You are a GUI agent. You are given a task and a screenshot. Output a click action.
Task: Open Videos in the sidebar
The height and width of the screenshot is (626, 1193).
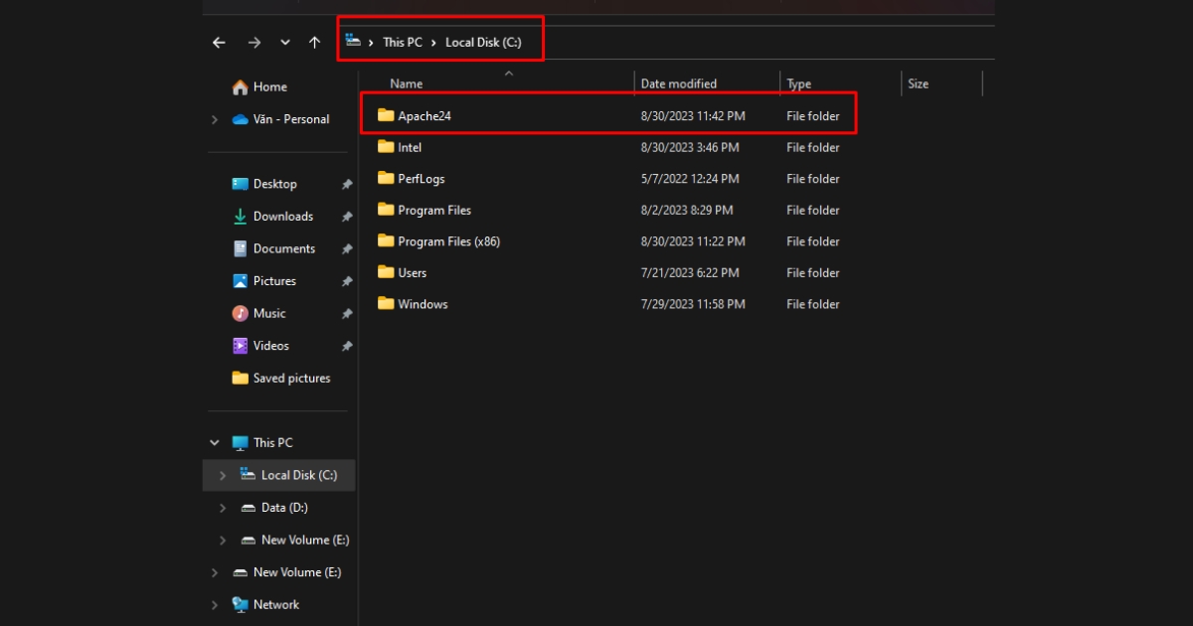[x=270, y=346]
